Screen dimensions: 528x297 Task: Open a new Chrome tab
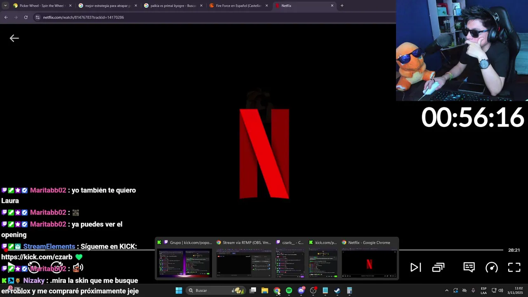point(342,6)
